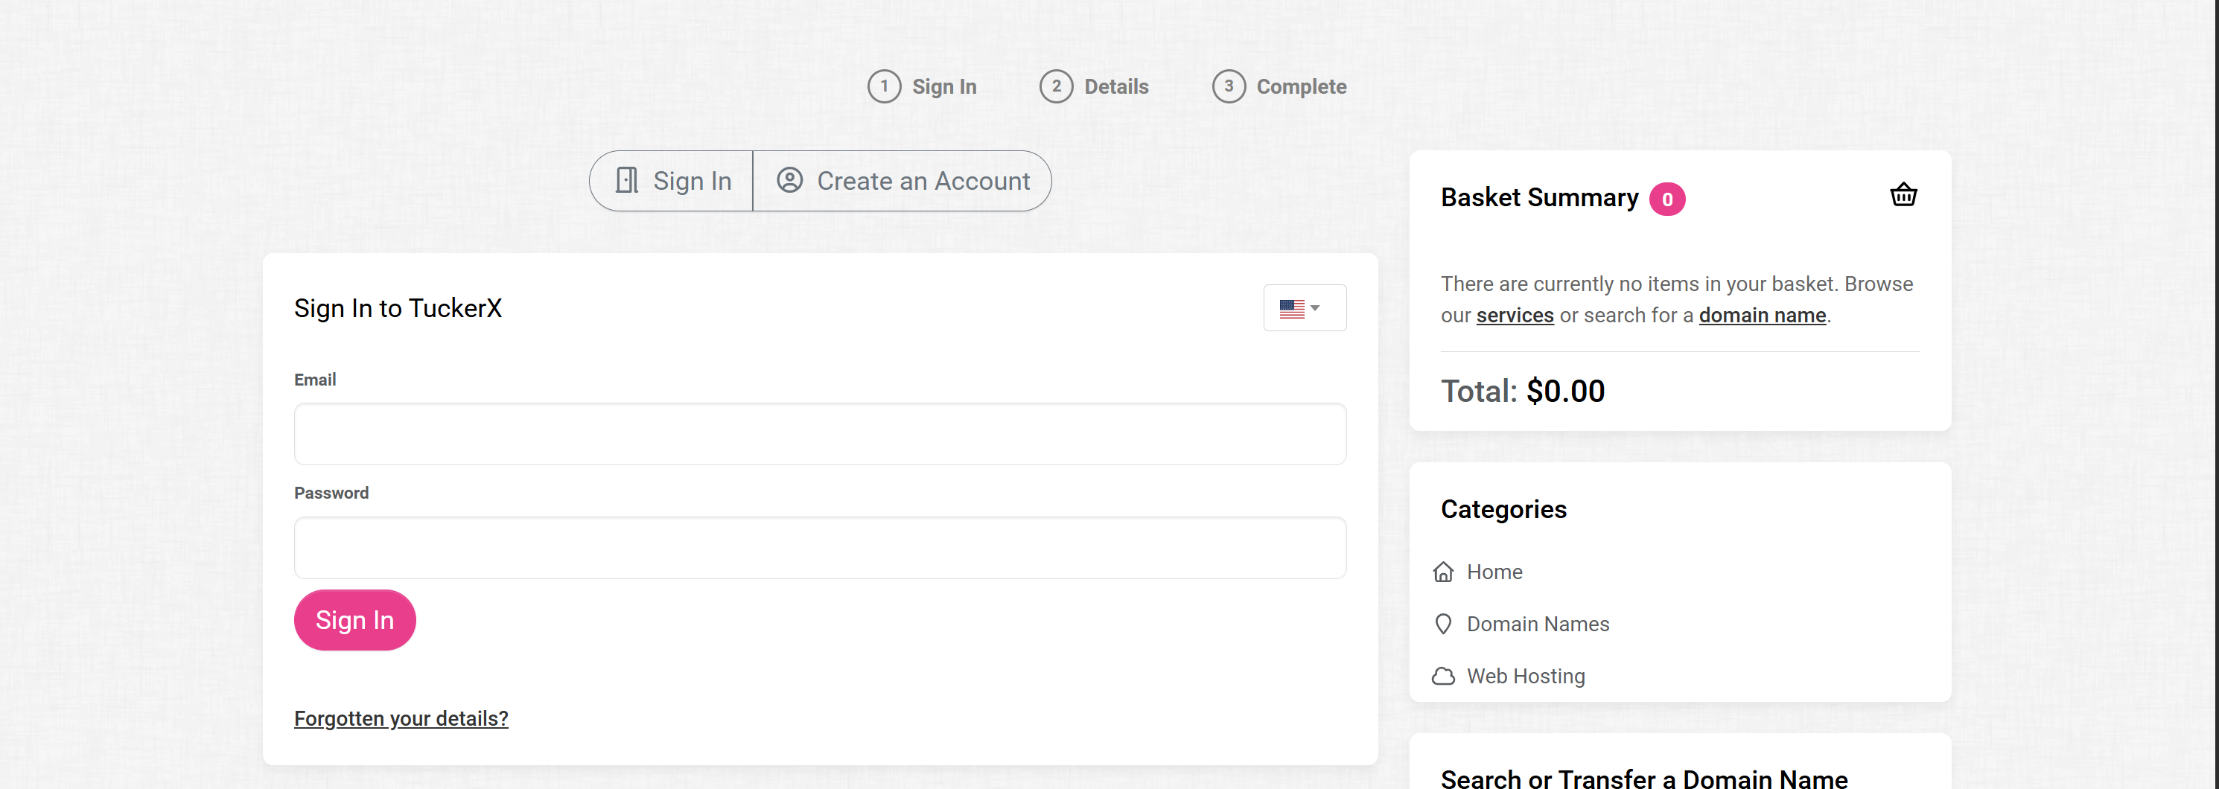Focus the Email input field
The width and height of the screenshot is (2219, 789).
[x=820, y=434]
